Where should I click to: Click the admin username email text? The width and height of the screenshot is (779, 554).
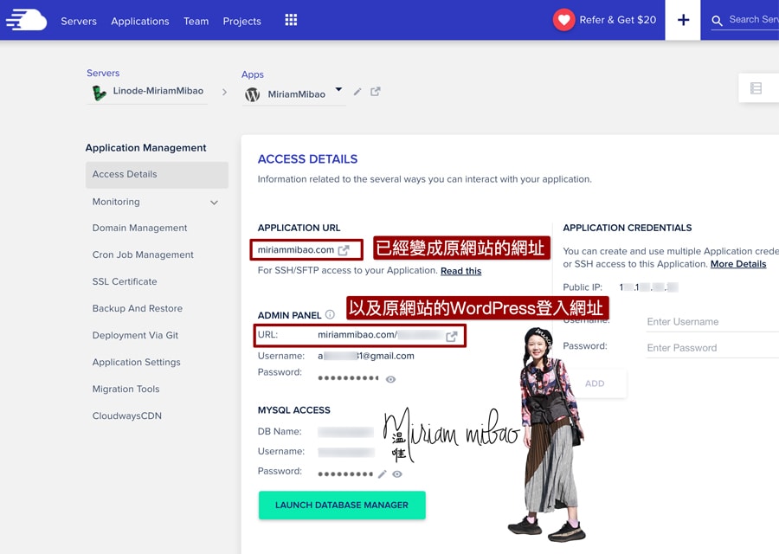pyautogui.click(x=365, y=356)
